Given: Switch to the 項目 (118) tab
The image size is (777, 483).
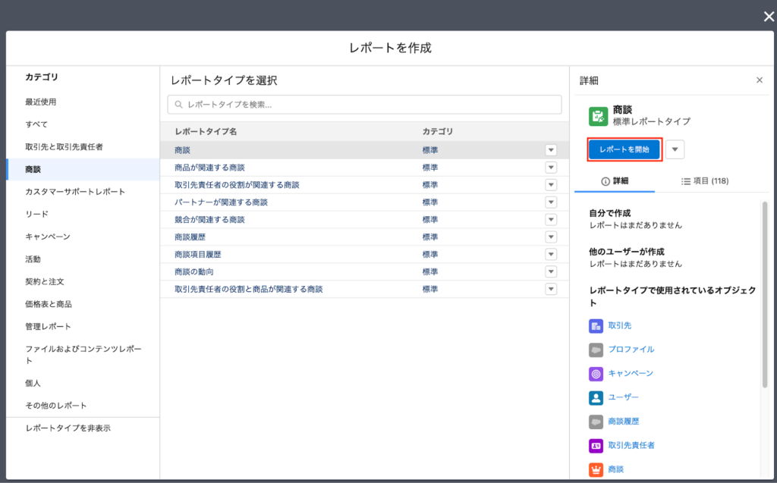Looking at the screenshot, I should coord(705,180).
